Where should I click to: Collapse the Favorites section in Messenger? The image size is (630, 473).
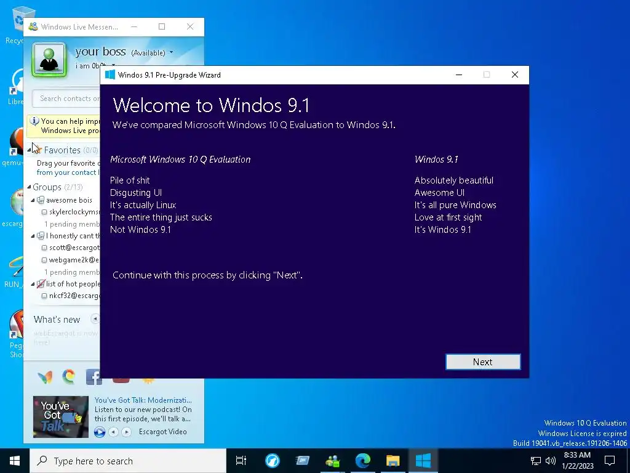30,150
